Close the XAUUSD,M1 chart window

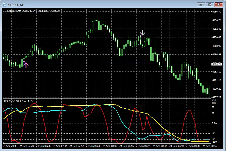(219, 5)
